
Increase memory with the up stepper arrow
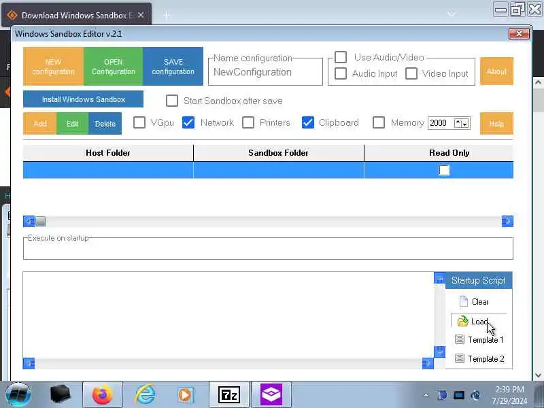click(x=458, y=123)
